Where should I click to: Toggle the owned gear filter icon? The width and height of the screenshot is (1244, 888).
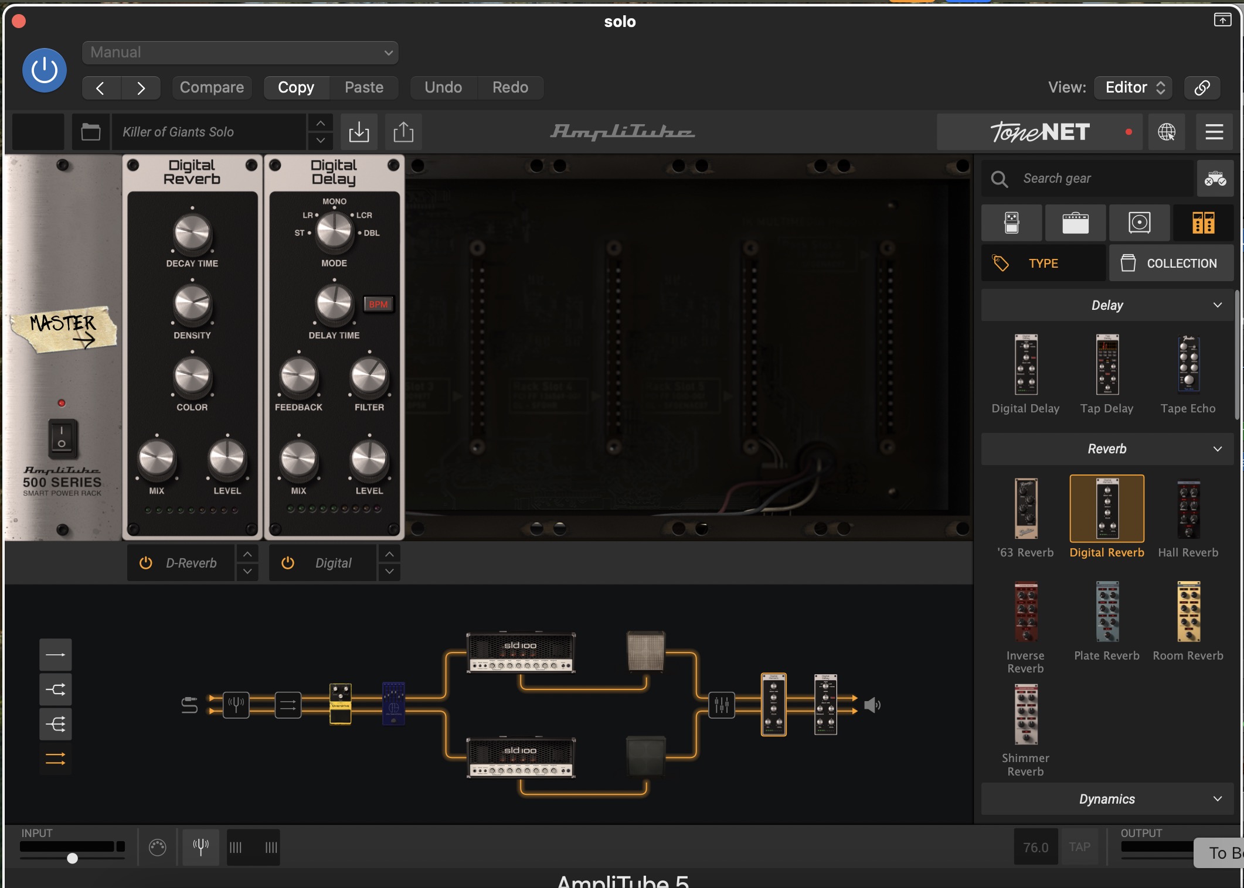point(1215,178)
